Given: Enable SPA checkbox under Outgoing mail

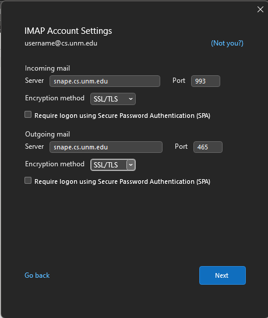Looking at the screenshot, I should click(28, 180).
